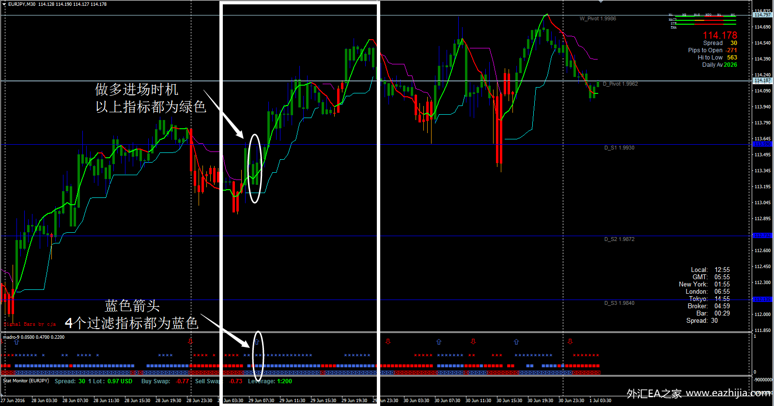This screenshot has width=774, height=406.
Task: Click the Leverage 1:200 readout
Action: click(x=270, y=381)
